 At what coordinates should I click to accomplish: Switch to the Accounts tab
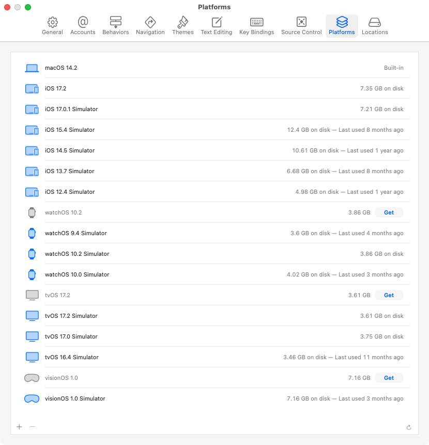pos(83,26)
